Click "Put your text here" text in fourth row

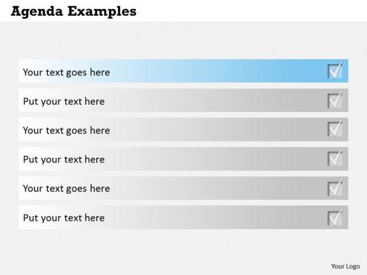tap(64, 160)
